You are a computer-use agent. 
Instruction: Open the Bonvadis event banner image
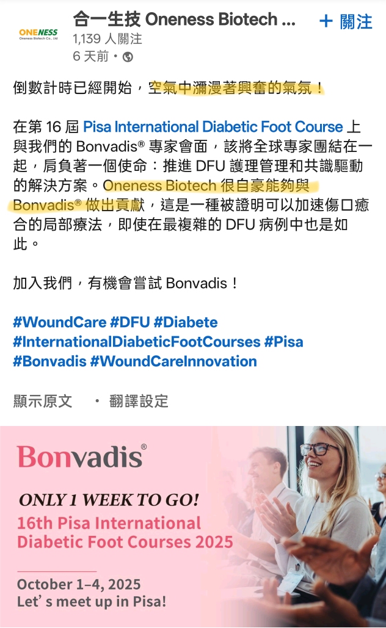point(193,527)
